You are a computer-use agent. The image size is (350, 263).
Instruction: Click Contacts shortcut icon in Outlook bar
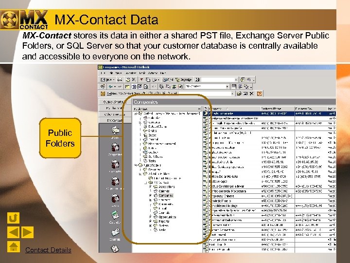coord(115,165)
